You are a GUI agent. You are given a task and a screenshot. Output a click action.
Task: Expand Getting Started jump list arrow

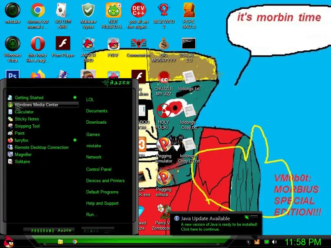point(75,98)
